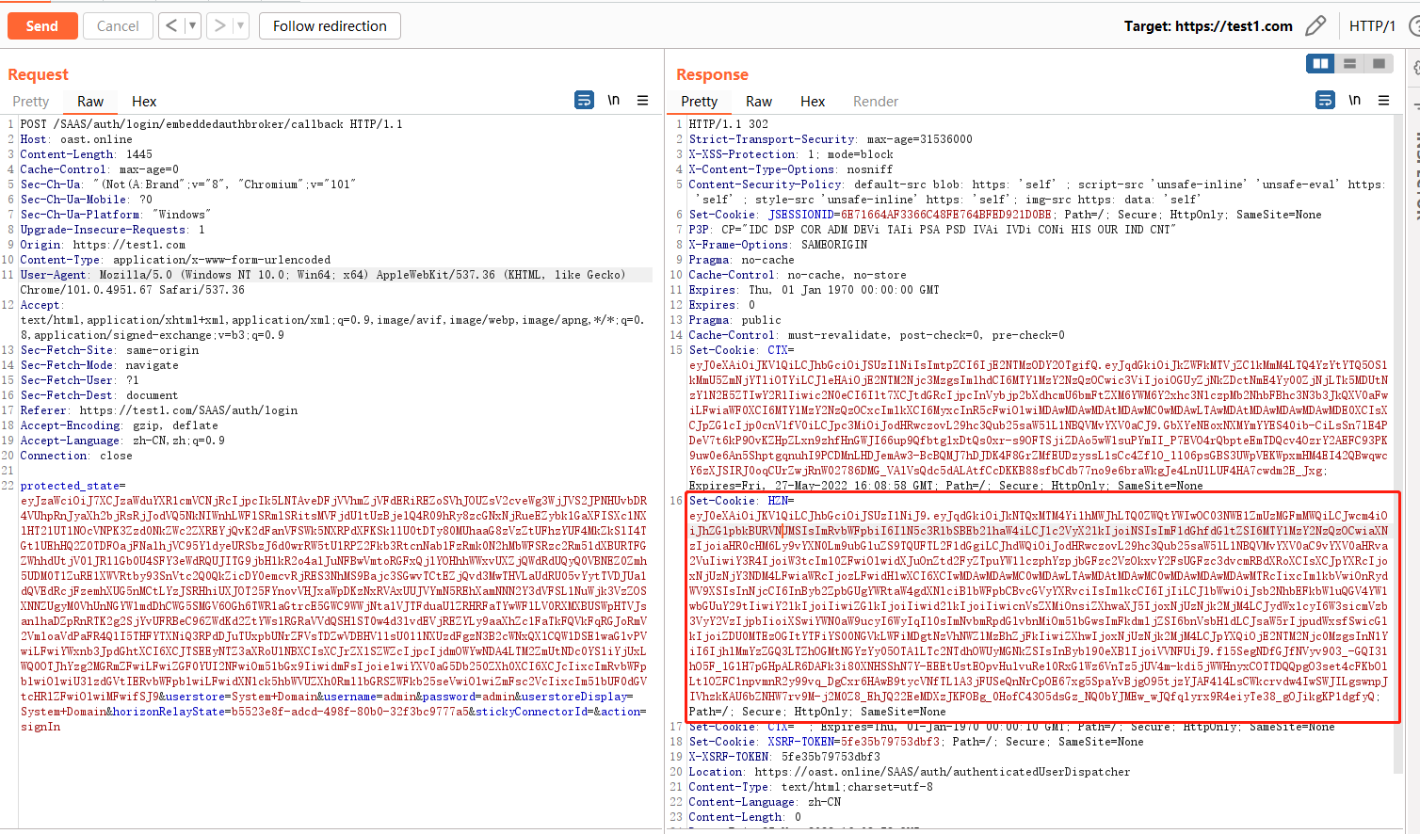Click Content-Type text/html response header

(x=811, y=787)
